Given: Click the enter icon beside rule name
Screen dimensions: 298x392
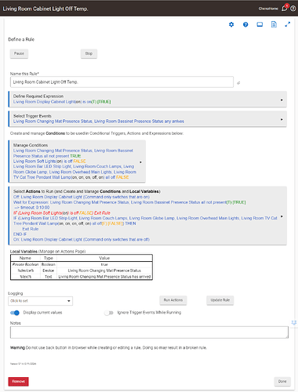Looking at the screenshot, I should point(238,83).
